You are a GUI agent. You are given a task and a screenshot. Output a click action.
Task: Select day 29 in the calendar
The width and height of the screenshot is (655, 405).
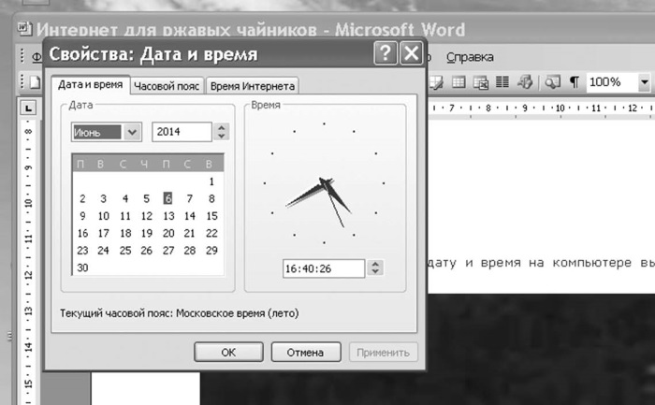(x=211, y=251)
